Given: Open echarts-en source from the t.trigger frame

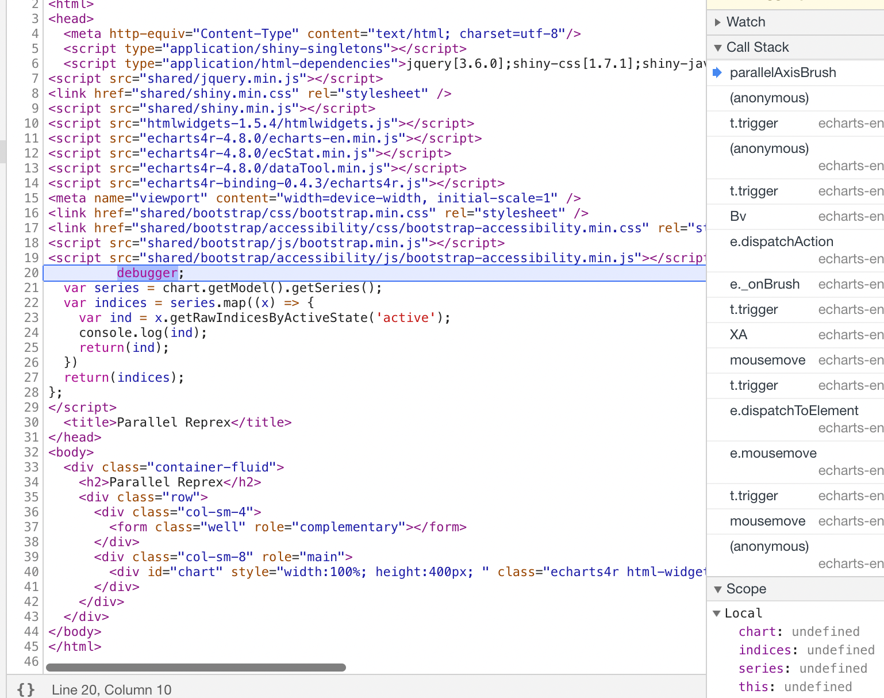Looking at the screenshot, I should coord(851,123).
